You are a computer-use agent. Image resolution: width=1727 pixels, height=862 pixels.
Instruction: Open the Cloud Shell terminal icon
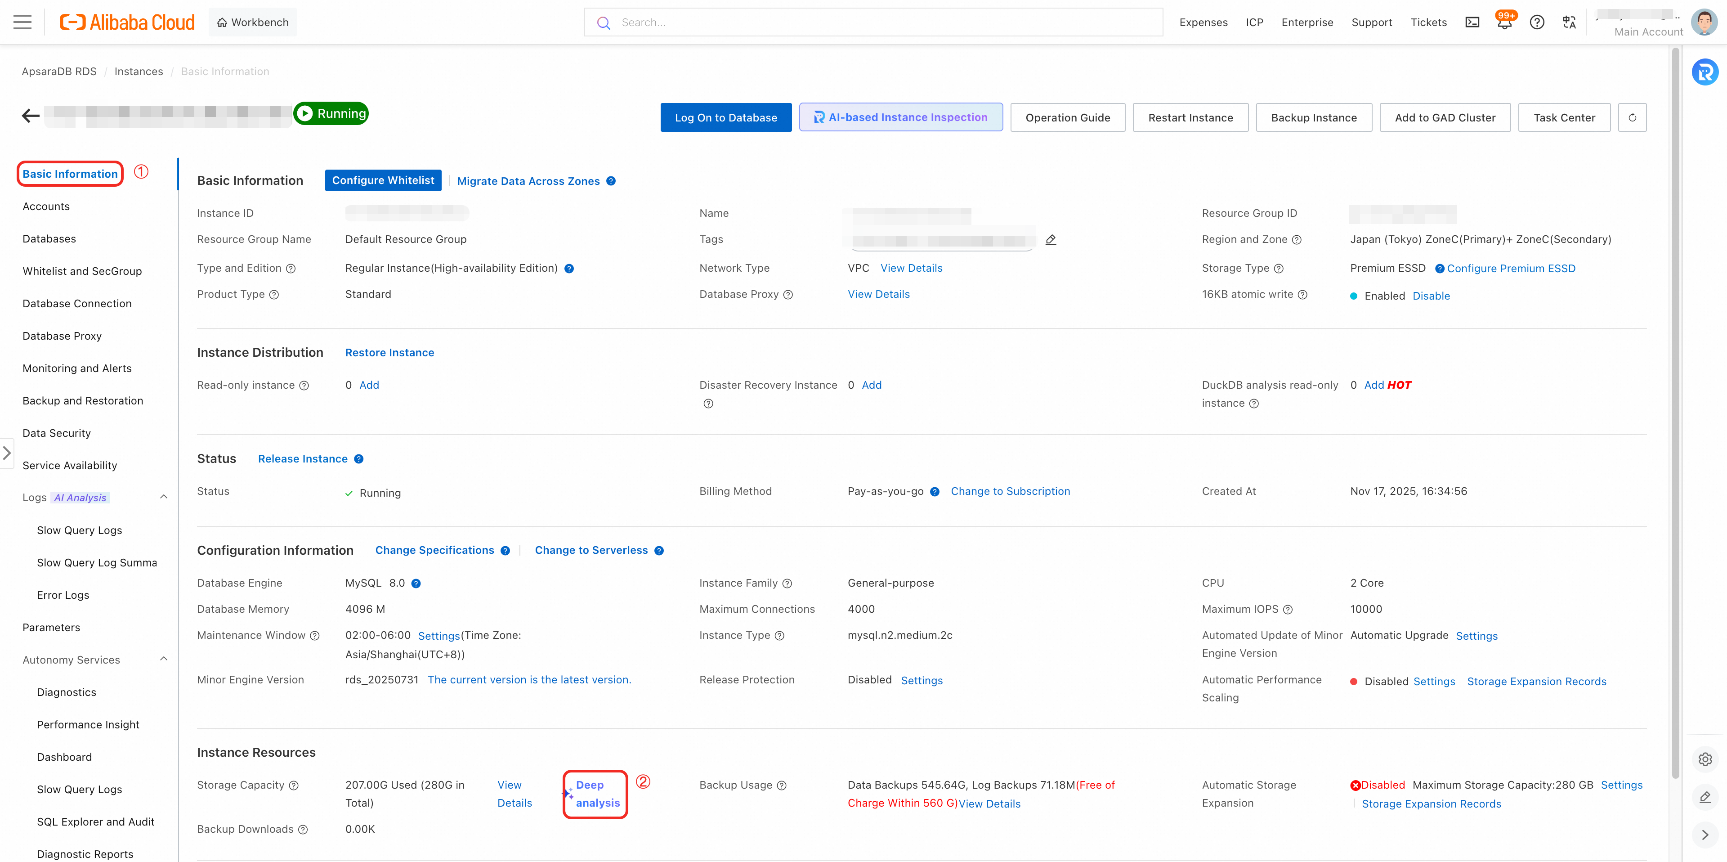pos(1472,23)
